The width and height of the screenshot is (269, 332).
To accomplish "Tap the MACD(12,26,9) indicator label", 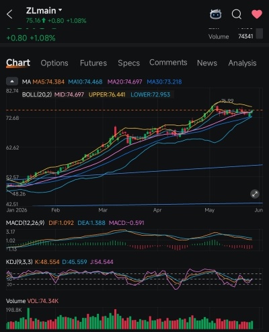I will [x=25, y=223].
